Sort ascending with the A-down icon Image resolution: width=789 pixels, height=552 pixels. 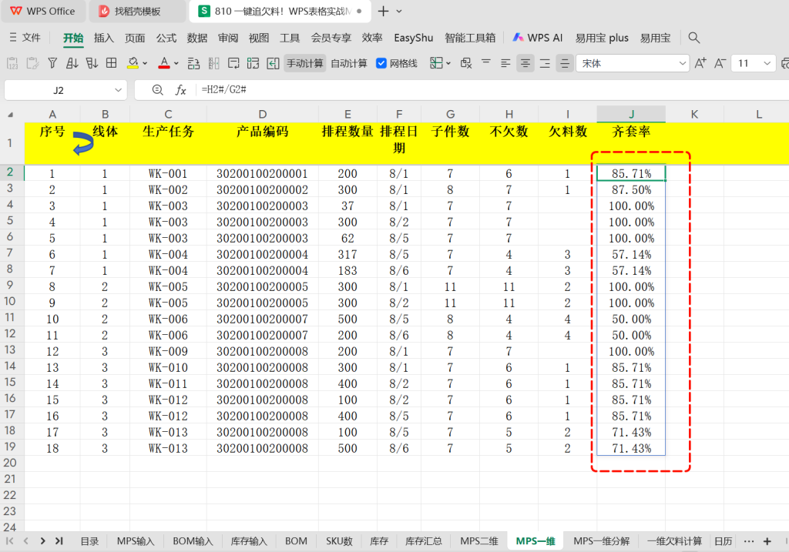point(72,63)
